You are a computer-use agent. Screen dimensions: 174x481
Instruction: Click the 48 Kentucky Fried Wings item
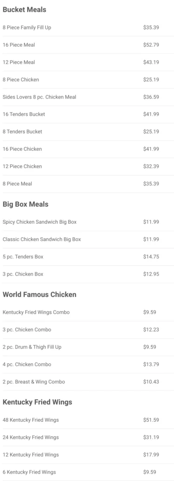coord(87,420)
